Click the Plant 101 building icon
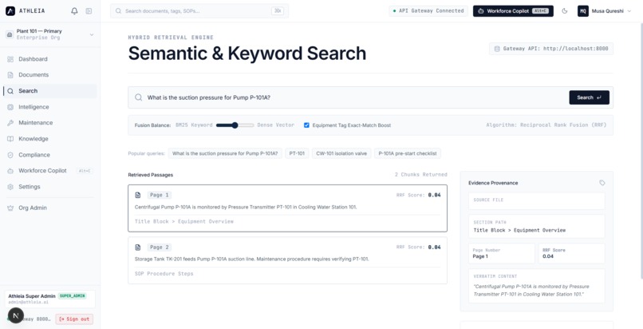 pyautogui.click(x=10, y=34)
